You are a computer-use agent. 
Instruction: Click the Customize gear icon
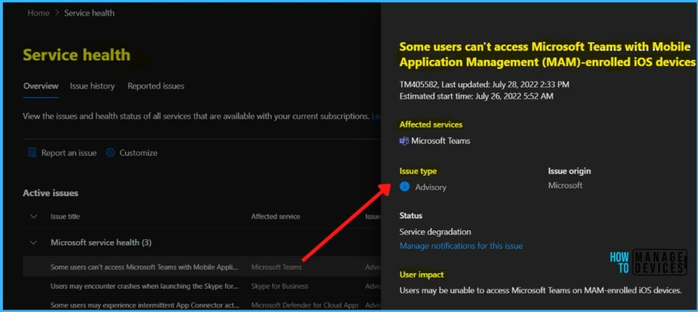110,153
